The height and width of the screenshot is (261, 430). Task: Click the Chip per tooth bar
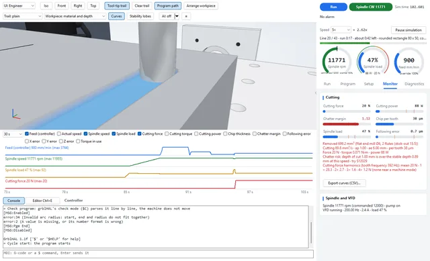[399, 124]
